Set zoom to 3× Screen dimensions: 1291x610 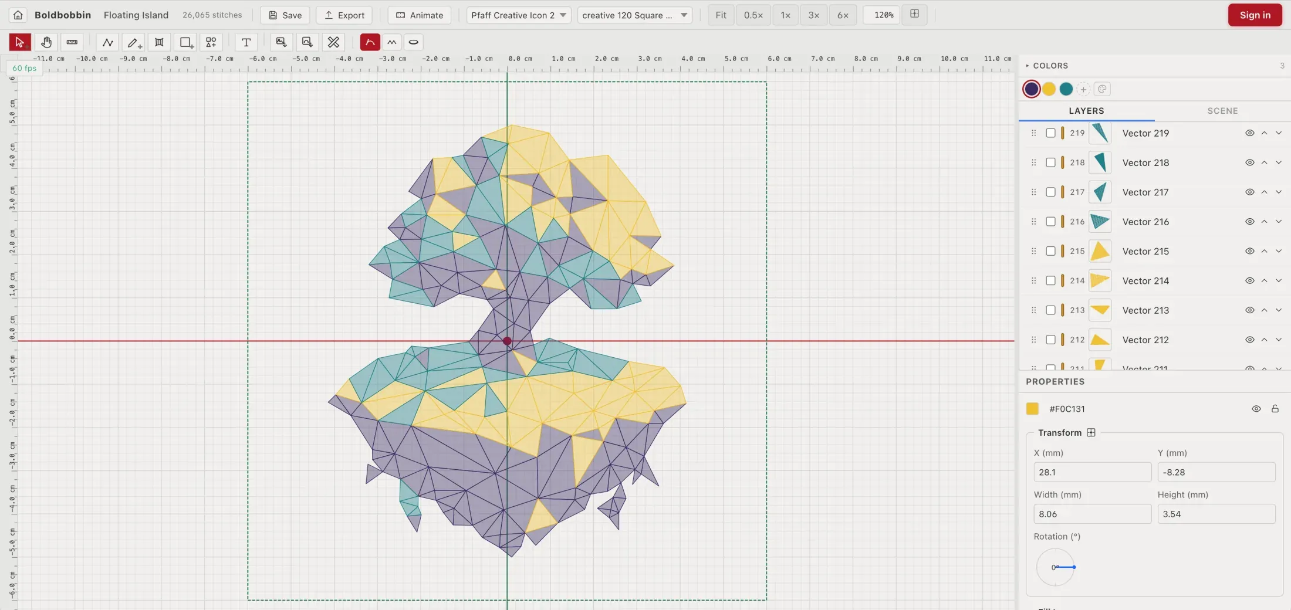click(x=813, y=15)
